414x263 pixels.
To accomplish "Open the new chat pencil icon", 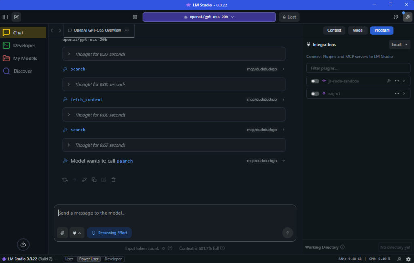I will [x=16, y=17].
